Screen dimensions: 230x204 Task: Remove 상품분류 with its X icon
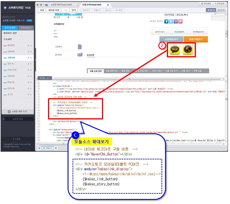click(x=31, y=52)
